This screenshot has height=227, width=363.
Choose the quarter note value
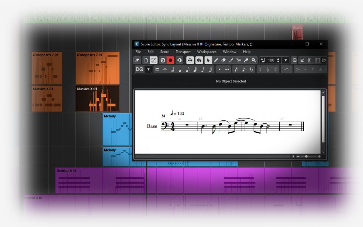(x=180, y=70)
